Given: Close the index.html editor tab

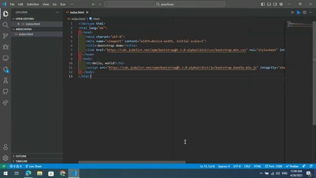Looking at the screenshot, I should click(87, 12).
